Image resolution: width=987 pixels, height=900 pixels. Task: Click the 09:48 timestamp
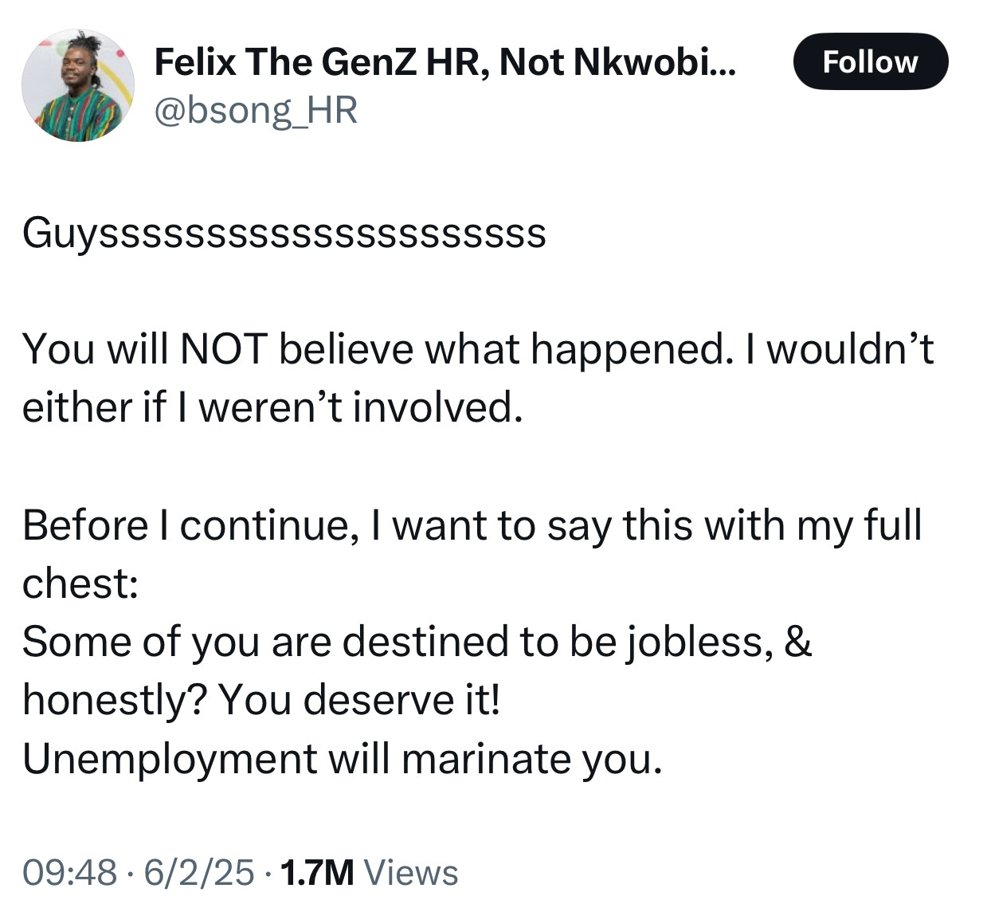pos(69,873)
